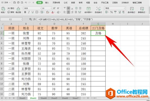The width and height of the screenshot is (150, 101).
Task: Redo the last undone action
Action: pyautogui.click(x=30, y=3)
